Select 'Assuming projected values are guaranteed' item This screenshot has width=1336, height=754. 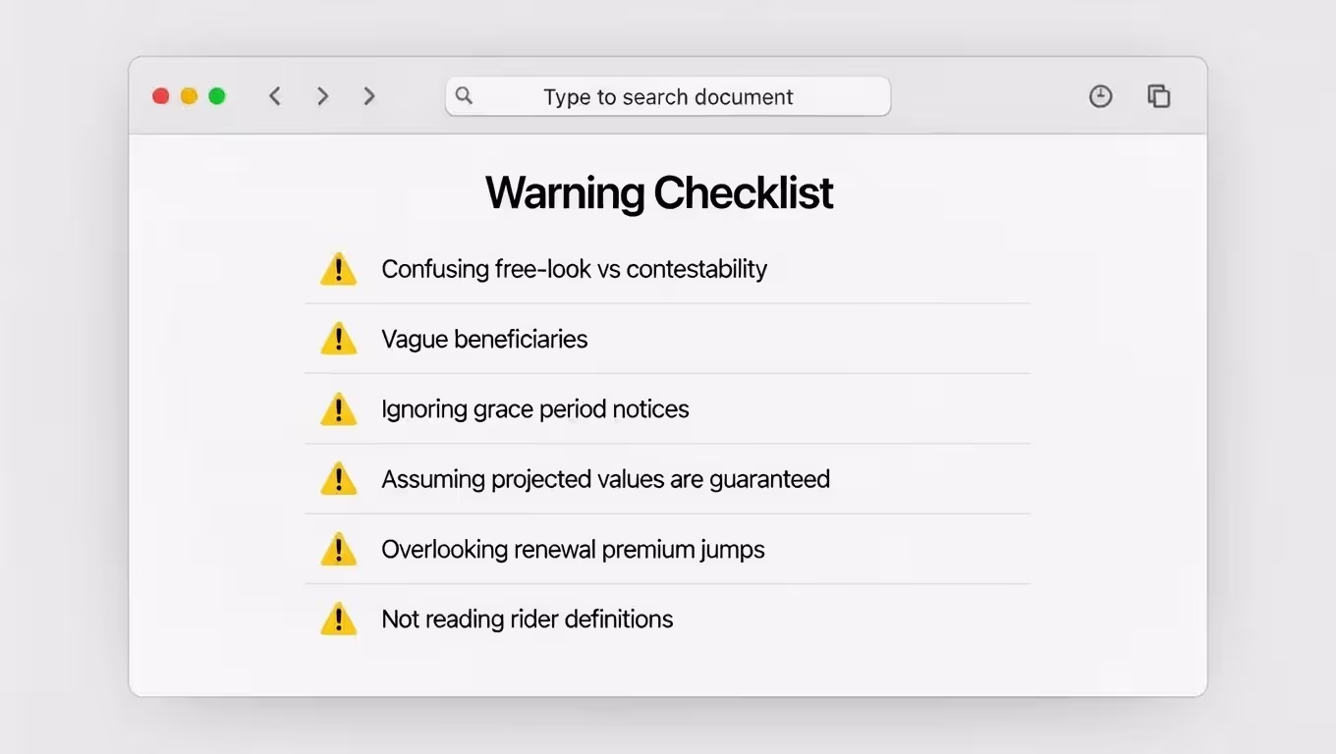click(605, 479)
